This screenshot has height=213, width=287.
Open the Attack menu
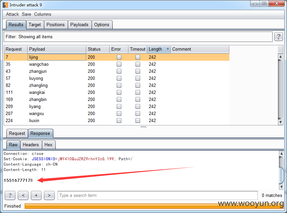point(12,14)
